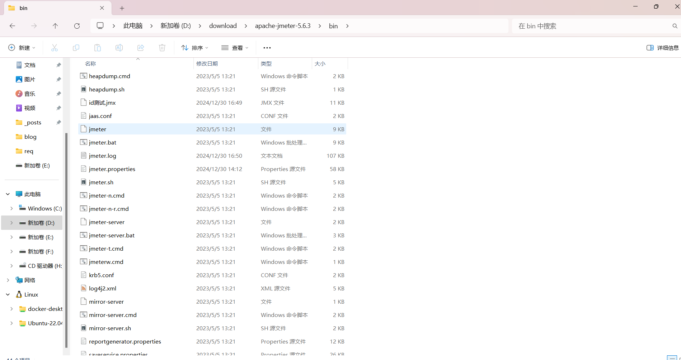Open the 查看 view dropdown
The image size is (681, 360).
tap(235, 48)
